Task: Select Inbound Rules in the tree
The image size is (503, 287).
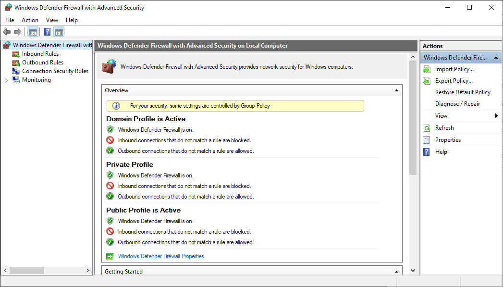Action: [40, 54]
